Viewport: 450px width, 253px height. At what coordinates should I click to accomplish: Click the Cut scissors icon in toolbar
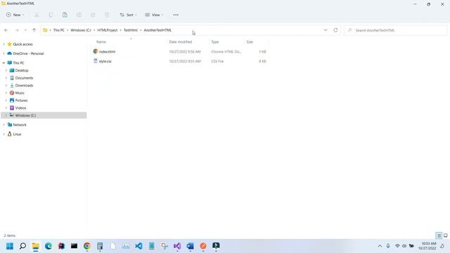click(x=37, y=15)
